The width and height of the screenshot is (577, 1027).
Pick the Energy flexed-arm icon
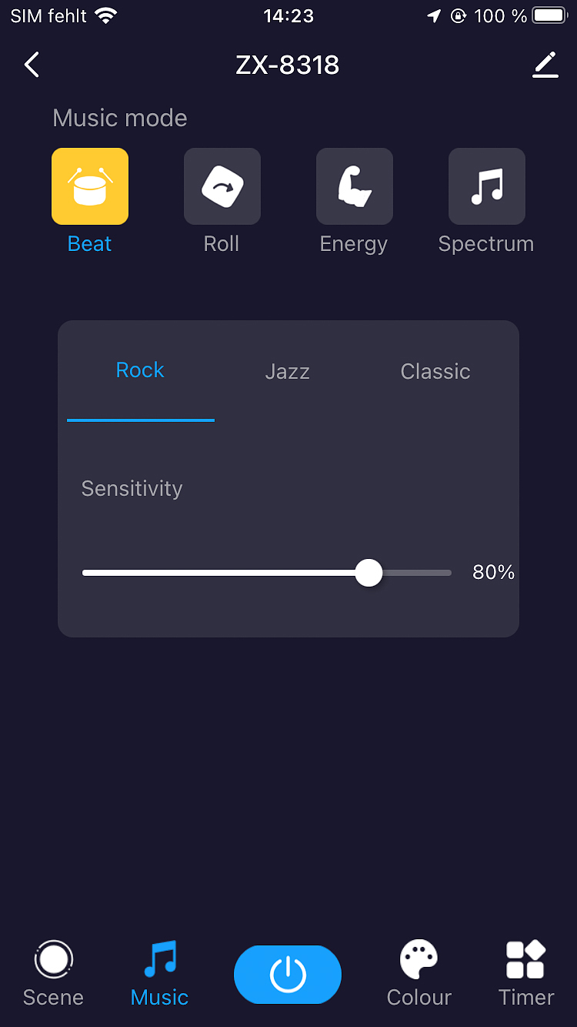click(355, 186)
